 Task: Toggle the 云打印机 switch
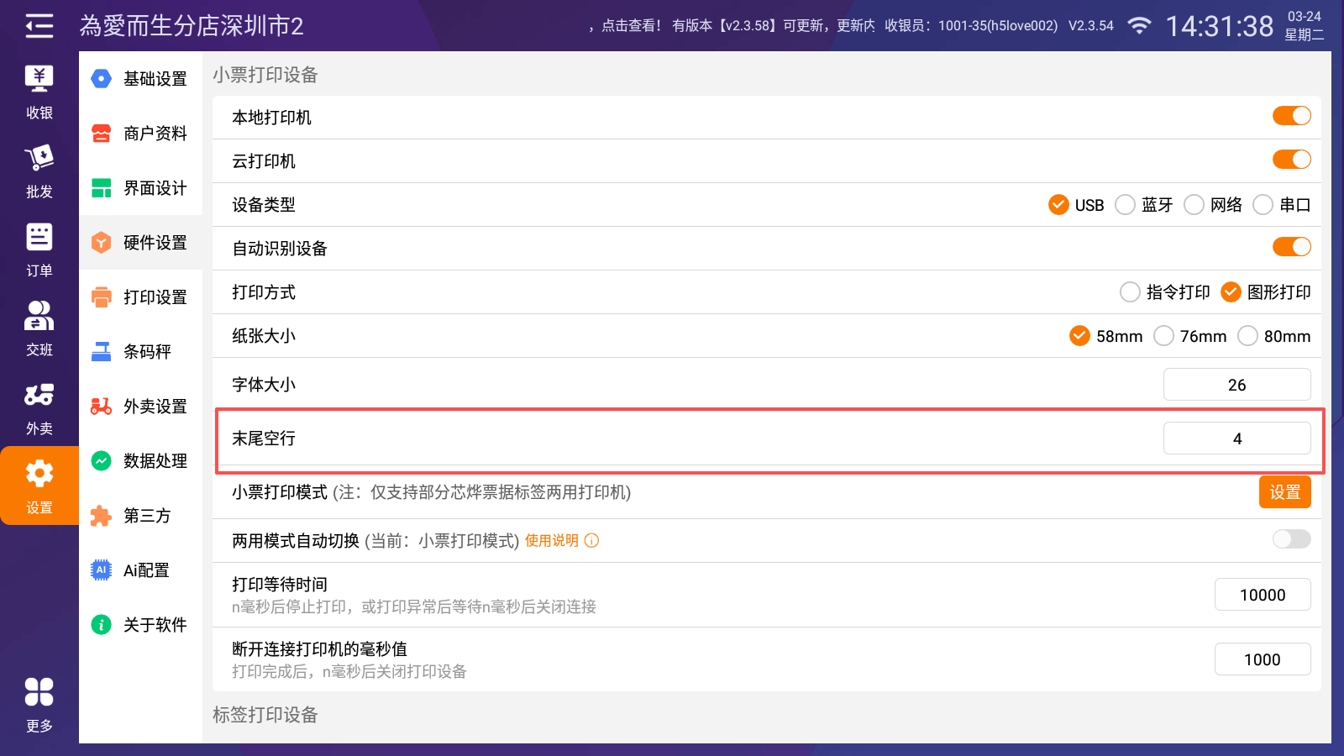coord(1291,160)
